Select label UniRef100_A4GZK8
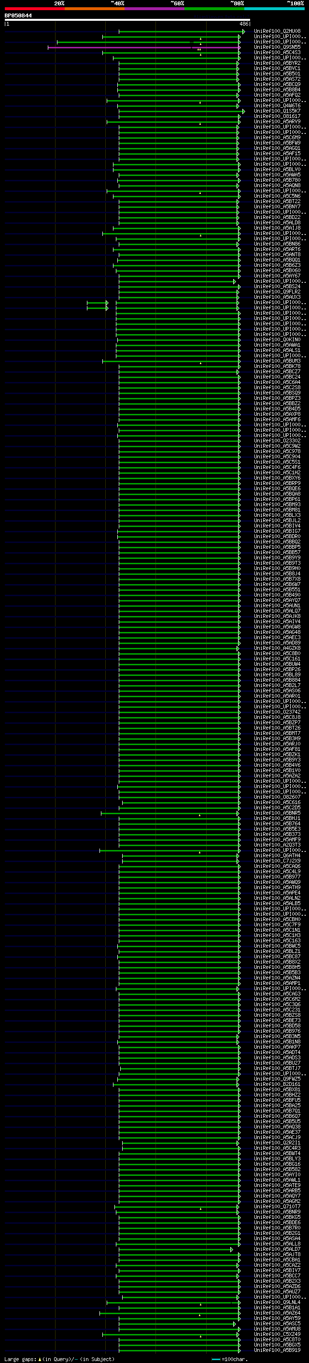Image resolution: width=309 pixels, height=1363 pixels. click(277, 649)
